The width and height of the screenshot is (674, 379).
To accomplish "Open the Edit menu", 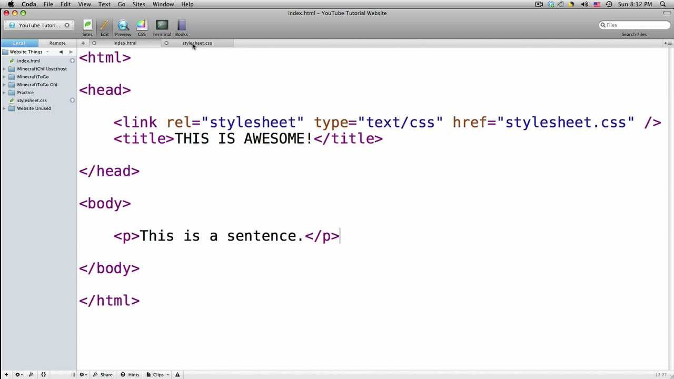I will 65,4.
